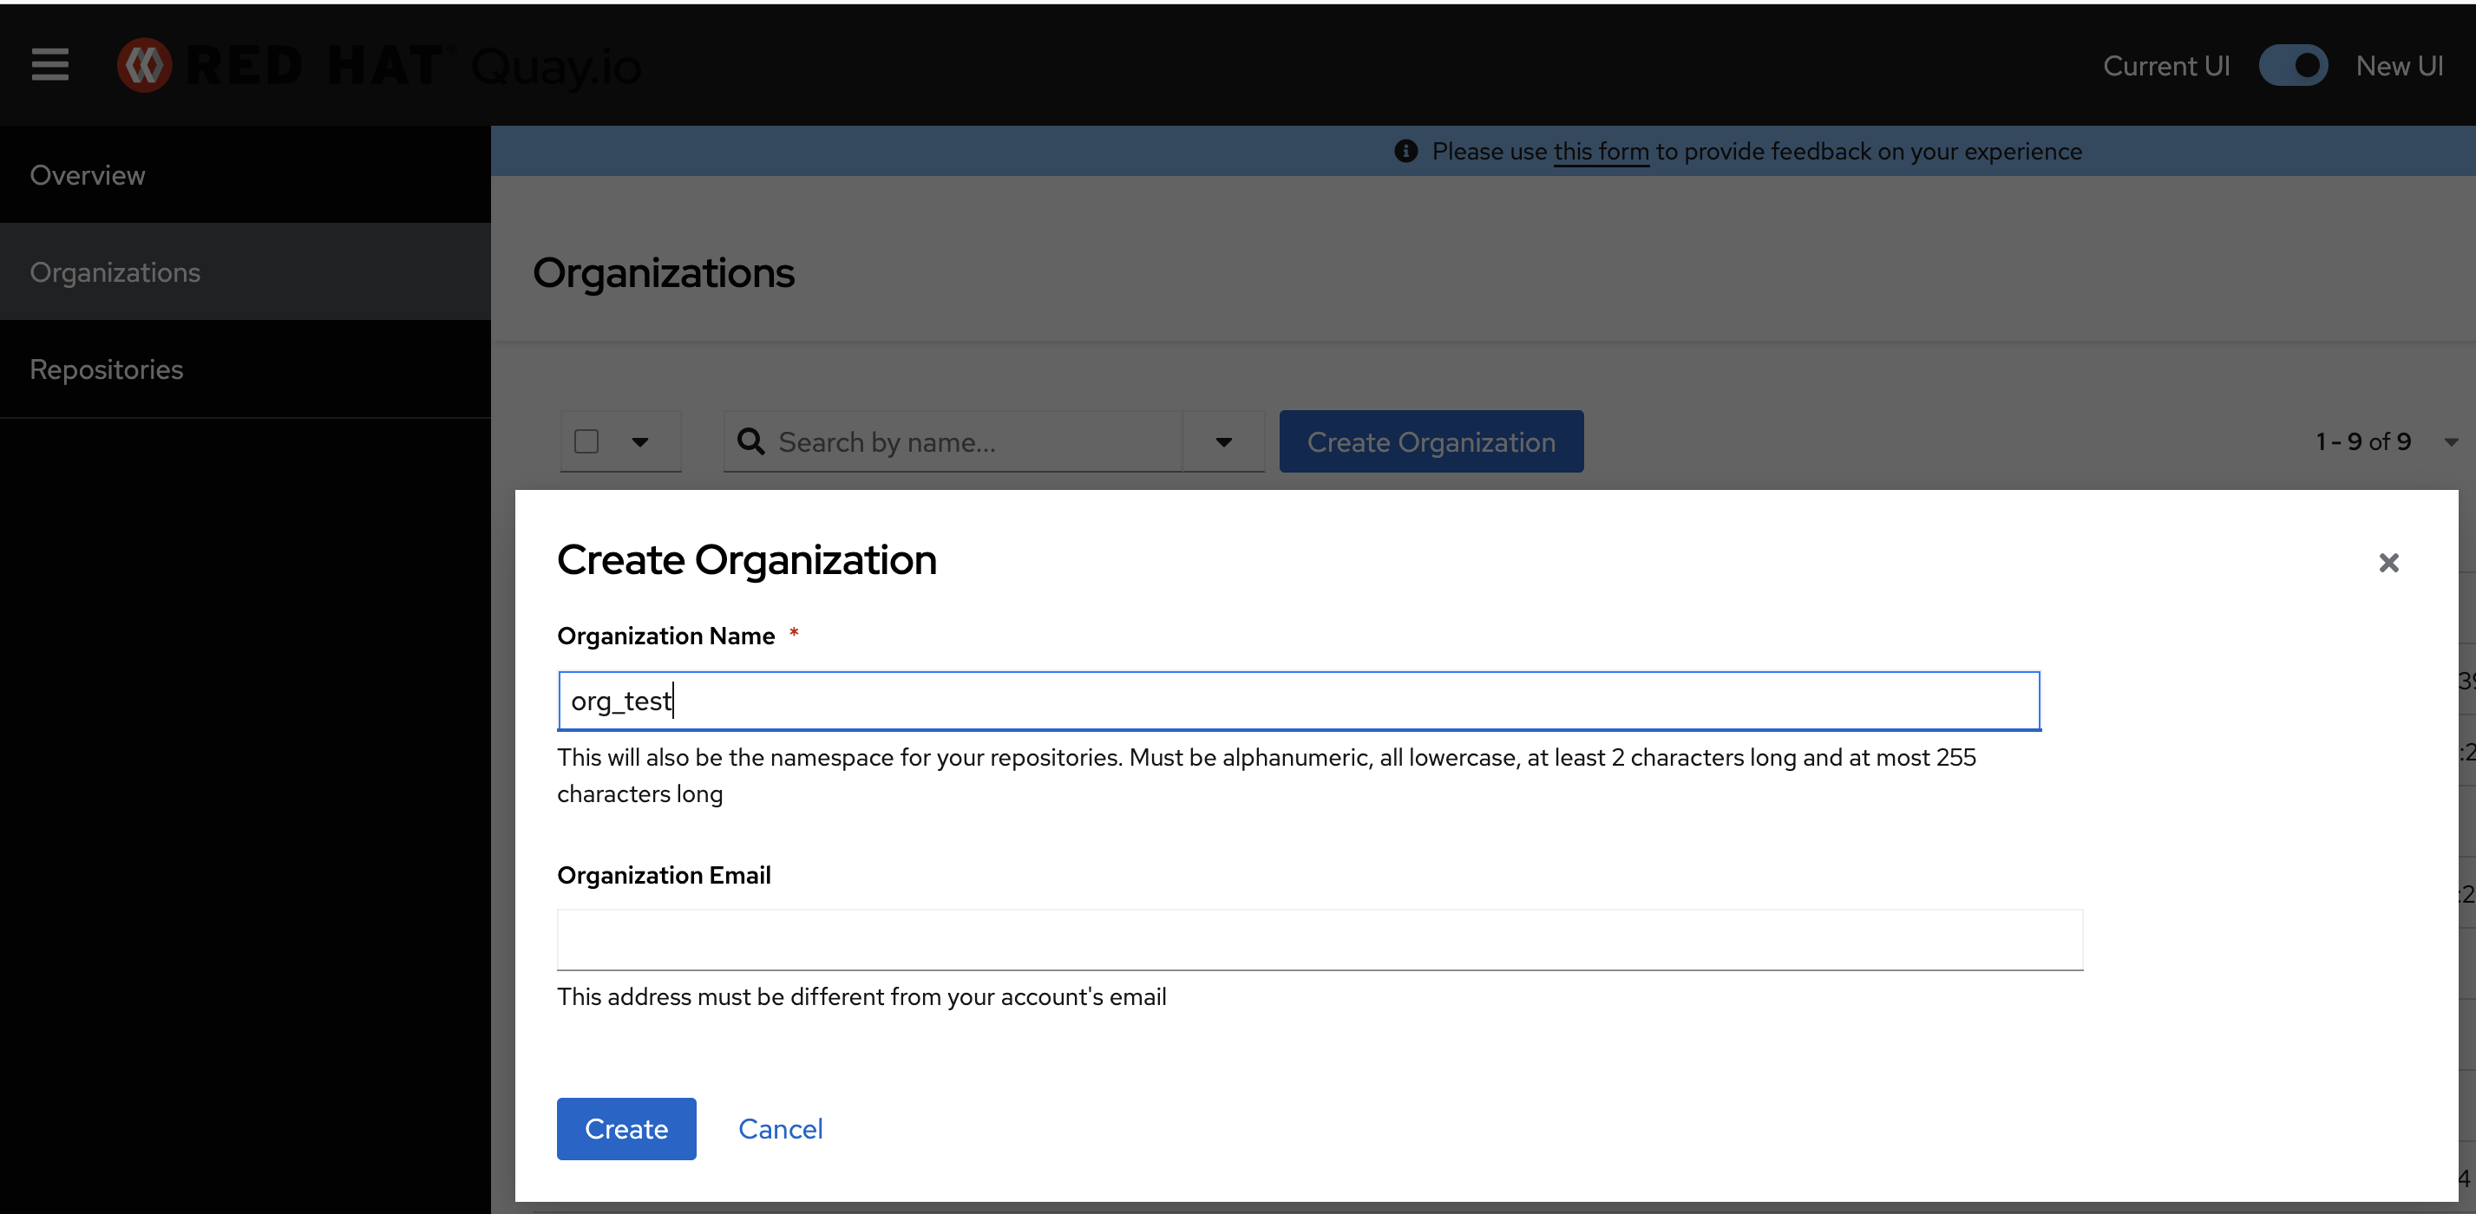Go to Overview in sidebar

[88, 175]
